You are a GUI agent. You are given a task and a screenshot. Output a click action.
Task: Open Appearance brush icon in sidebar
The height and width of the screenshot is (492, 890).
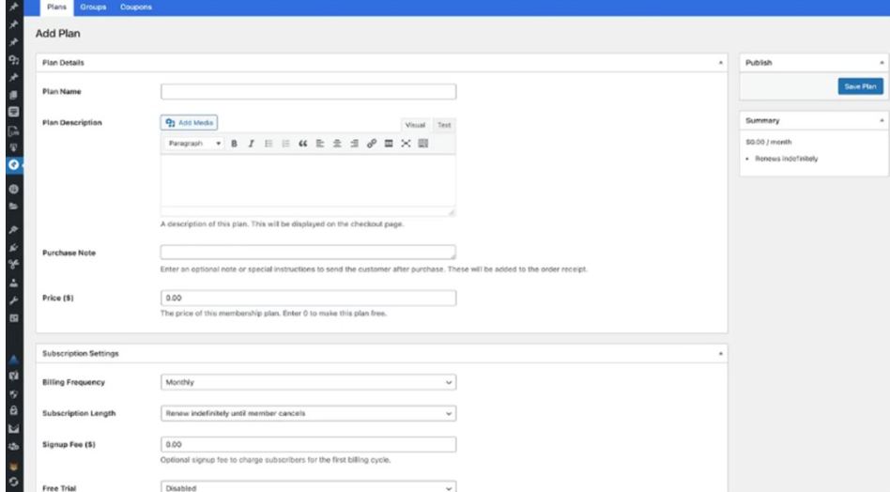(x=14, y=230)
